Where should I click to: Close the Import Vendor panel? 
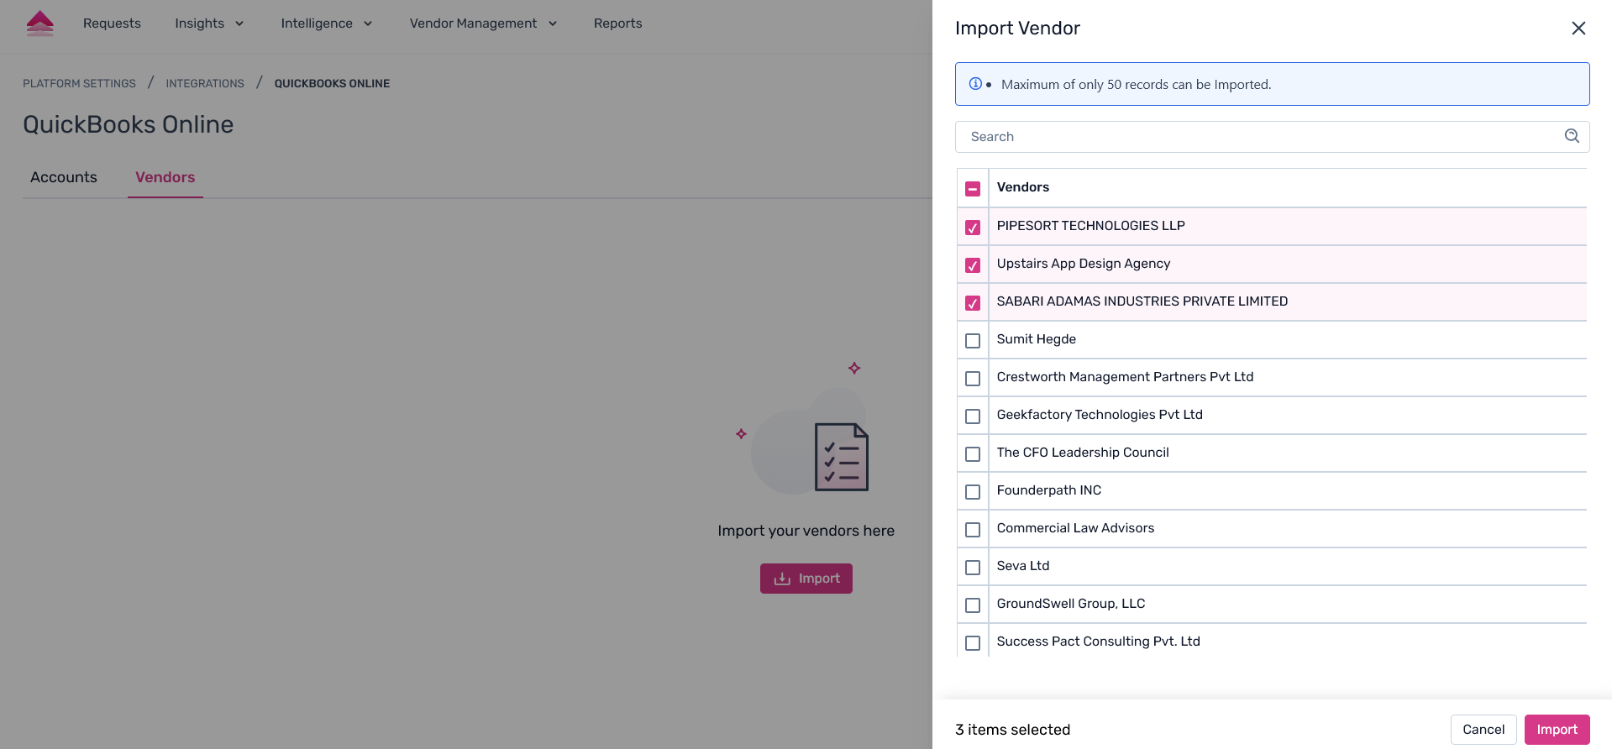[x=1578, y=29]
